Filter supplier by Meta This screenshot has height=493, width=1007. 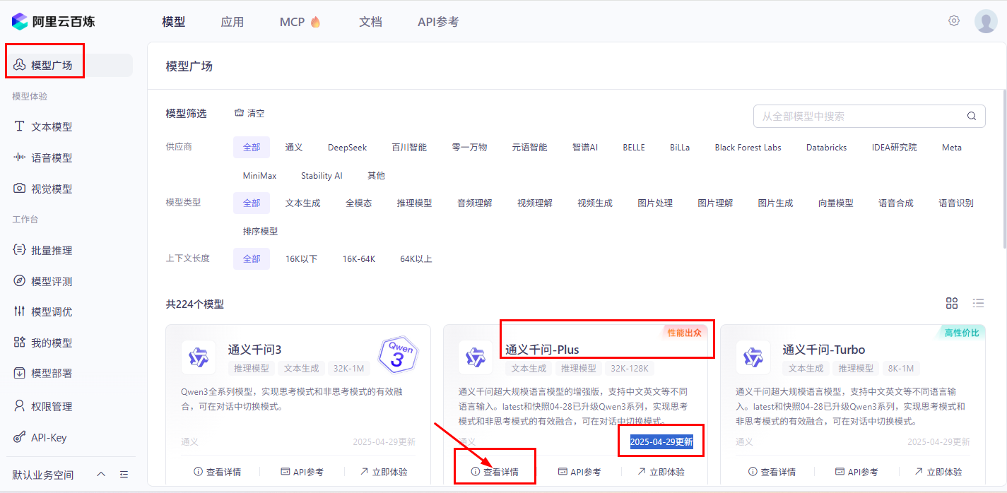click(952, 148)
